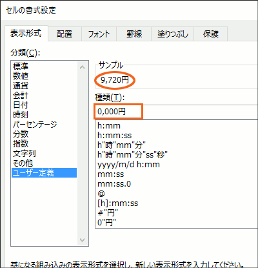Choose 通貨 category
Viewport: 258px width, 268px height.
[x=21, y=85]
